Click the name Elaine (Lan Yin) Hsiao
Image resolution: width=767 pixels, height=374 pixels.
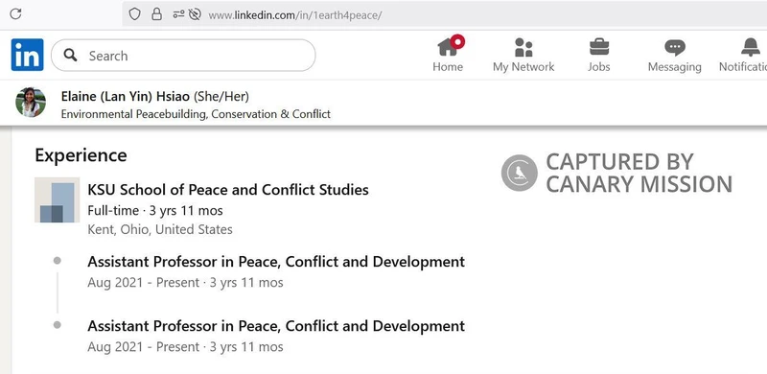126,97
